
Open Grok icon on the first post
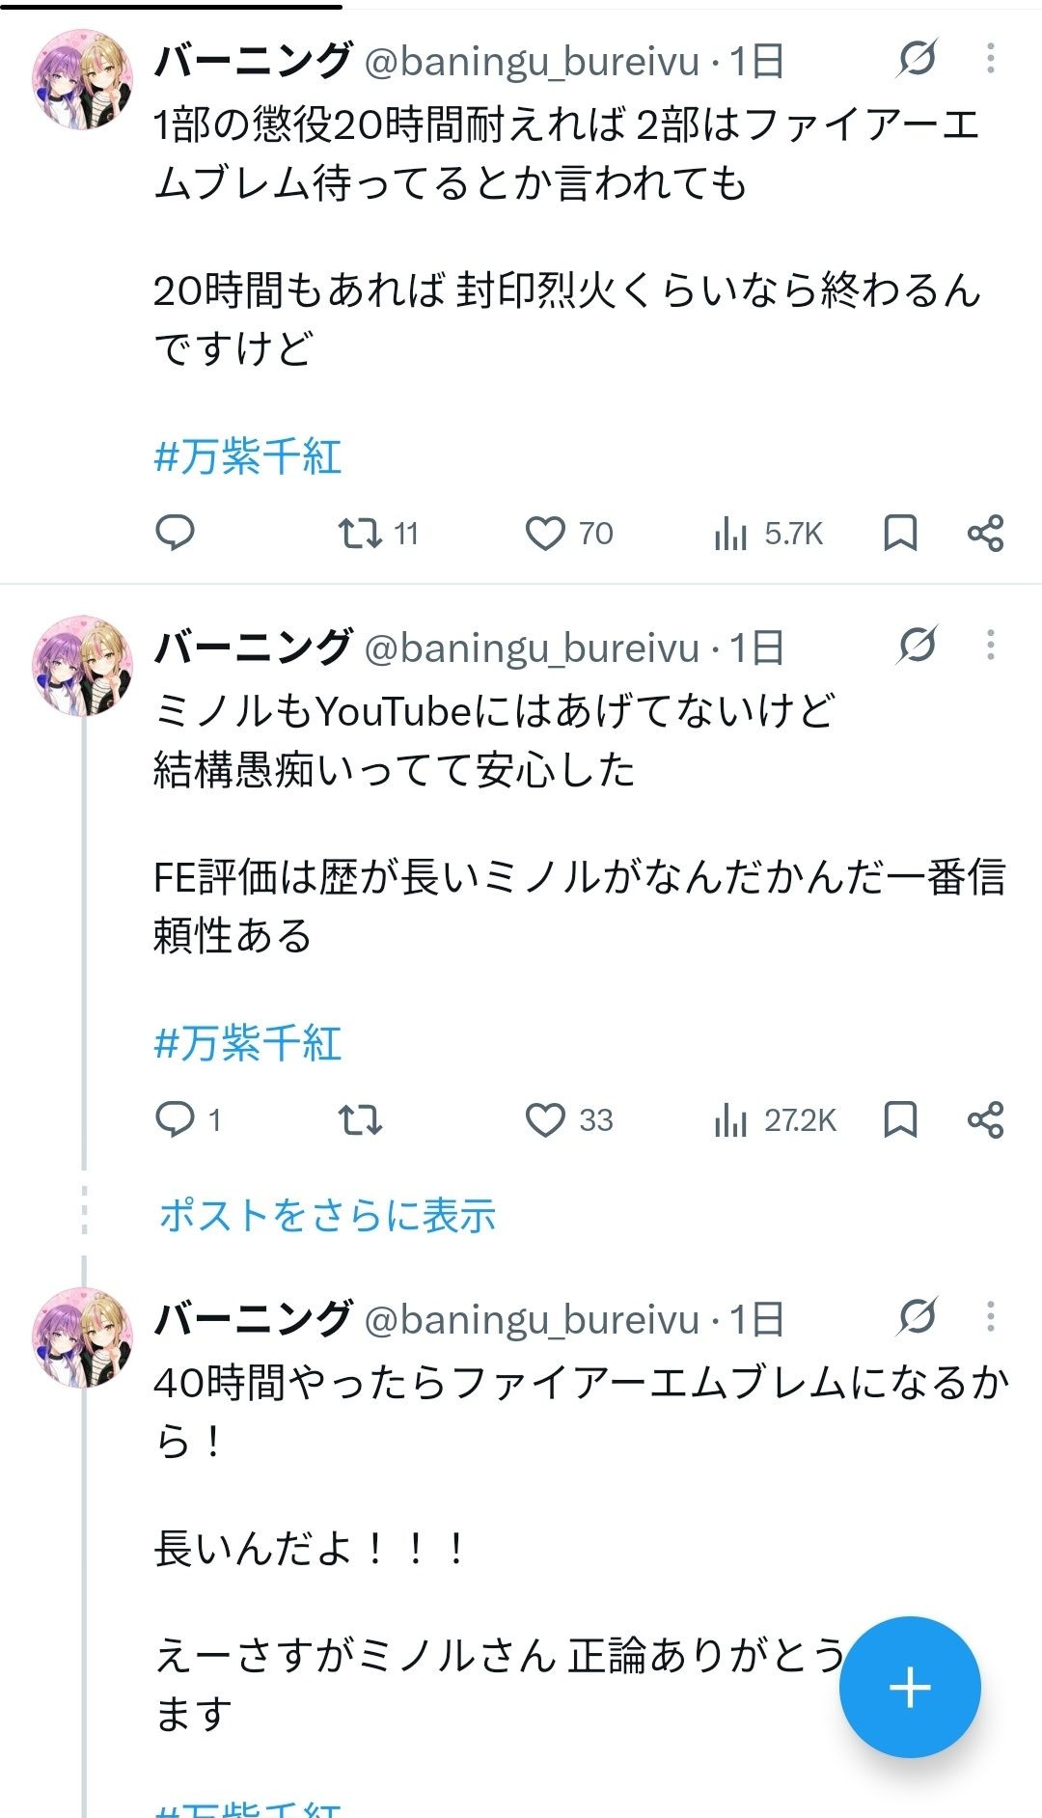click(x=917, y=59)
